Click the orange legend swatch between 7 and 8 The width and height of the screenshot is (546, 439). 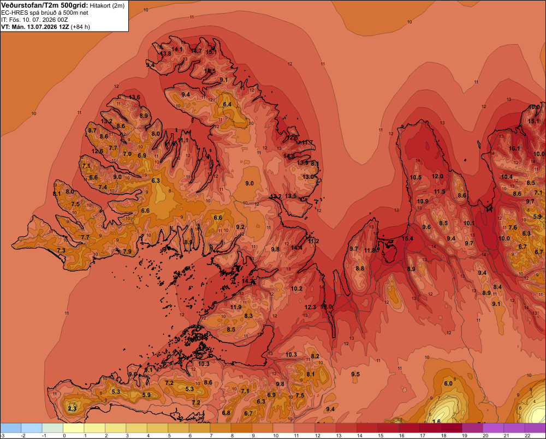(221, 428)
